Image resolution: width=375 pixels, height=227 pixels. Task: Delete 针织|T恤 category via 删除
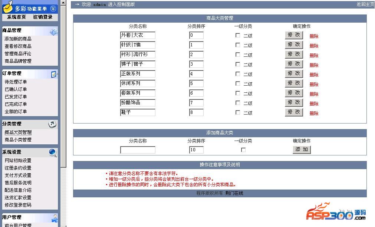[314, 46]
